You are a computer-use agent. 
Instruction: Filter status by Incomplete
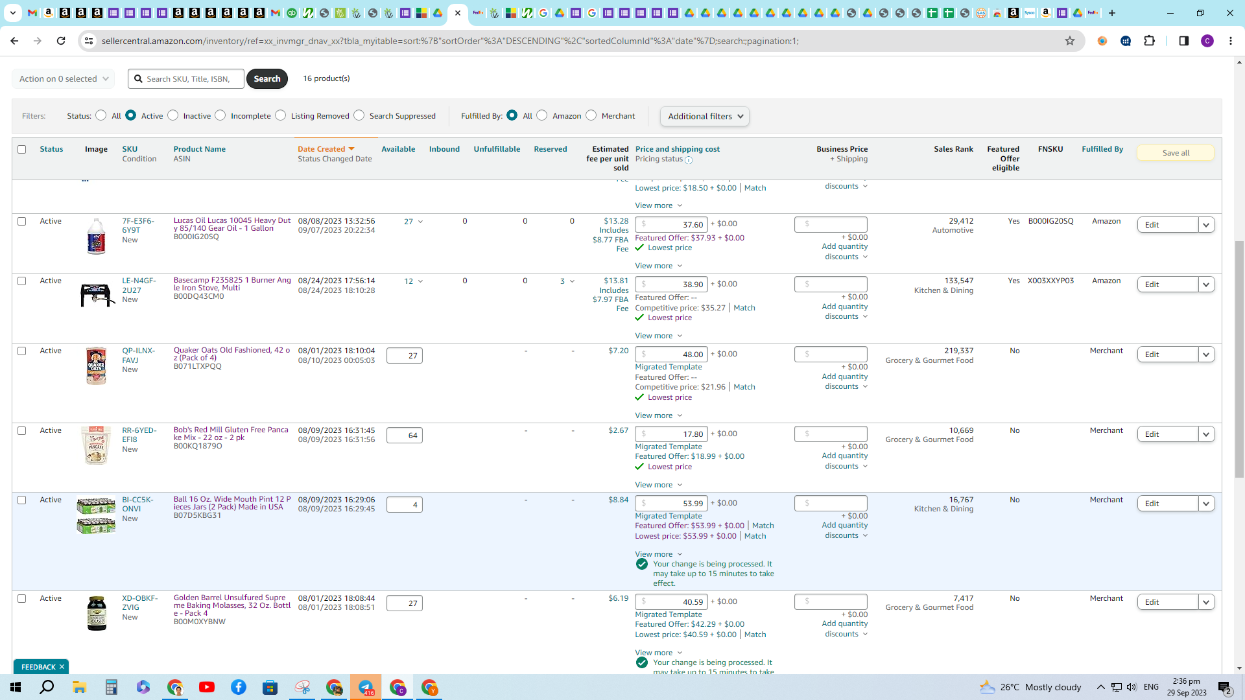pos(220,115)
